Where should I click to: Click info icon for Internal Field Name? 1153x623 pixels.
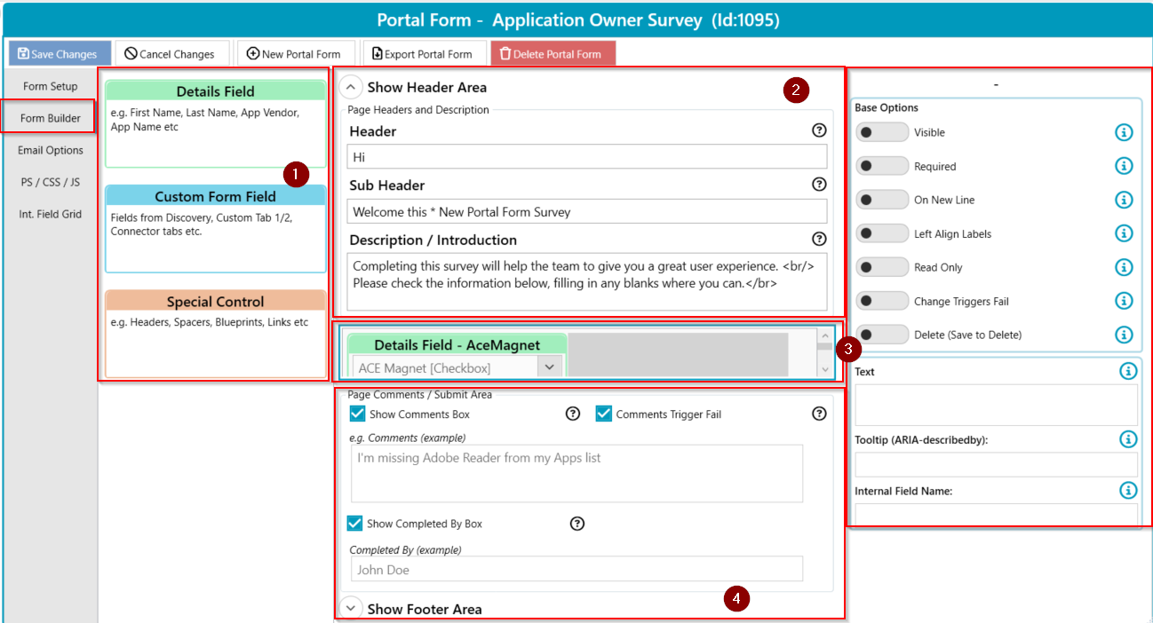pos(1128,490)
